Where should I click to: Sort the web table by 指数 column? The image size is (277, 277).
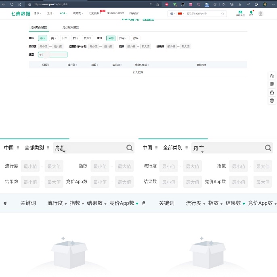coord(94,65)
